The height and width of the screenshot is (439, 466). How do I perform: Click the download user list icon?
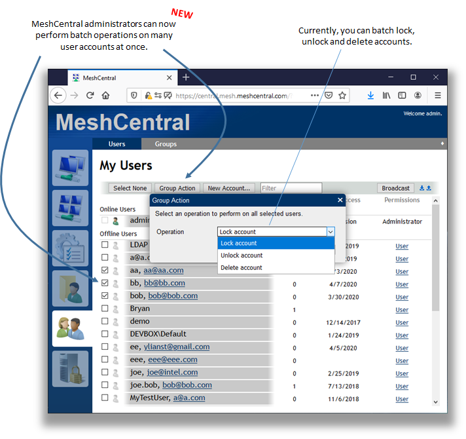click(421, 188)
